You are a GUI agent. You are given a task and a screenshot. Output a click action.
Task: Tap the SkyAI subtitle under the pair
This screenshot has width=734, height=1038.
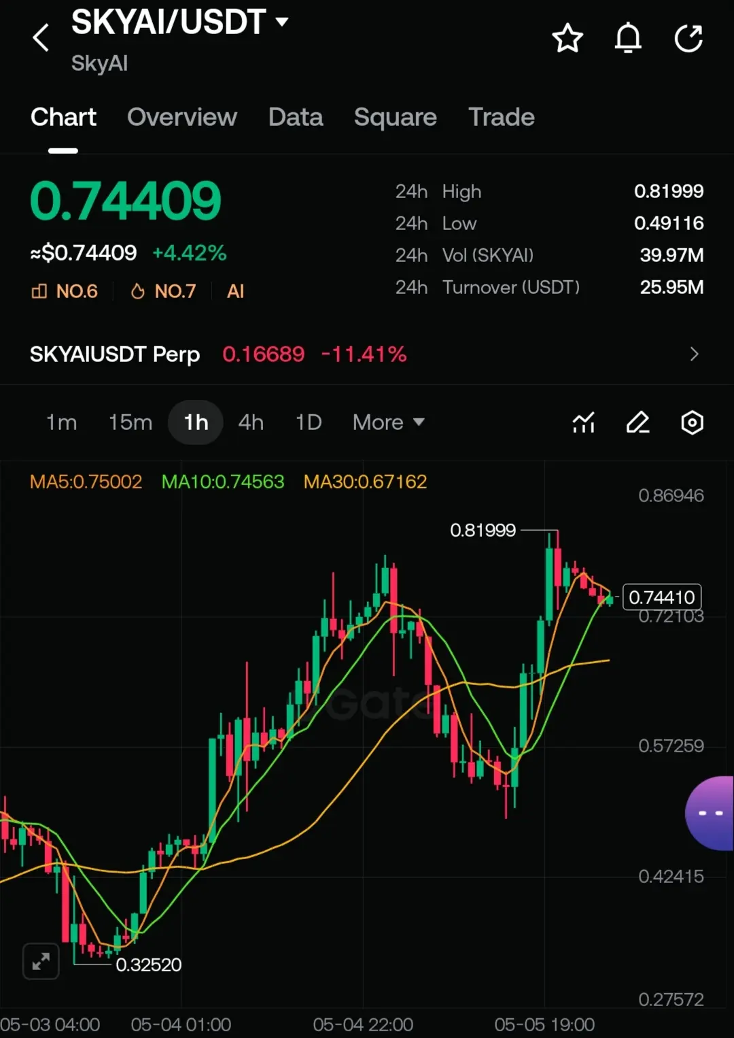(99, 63)
